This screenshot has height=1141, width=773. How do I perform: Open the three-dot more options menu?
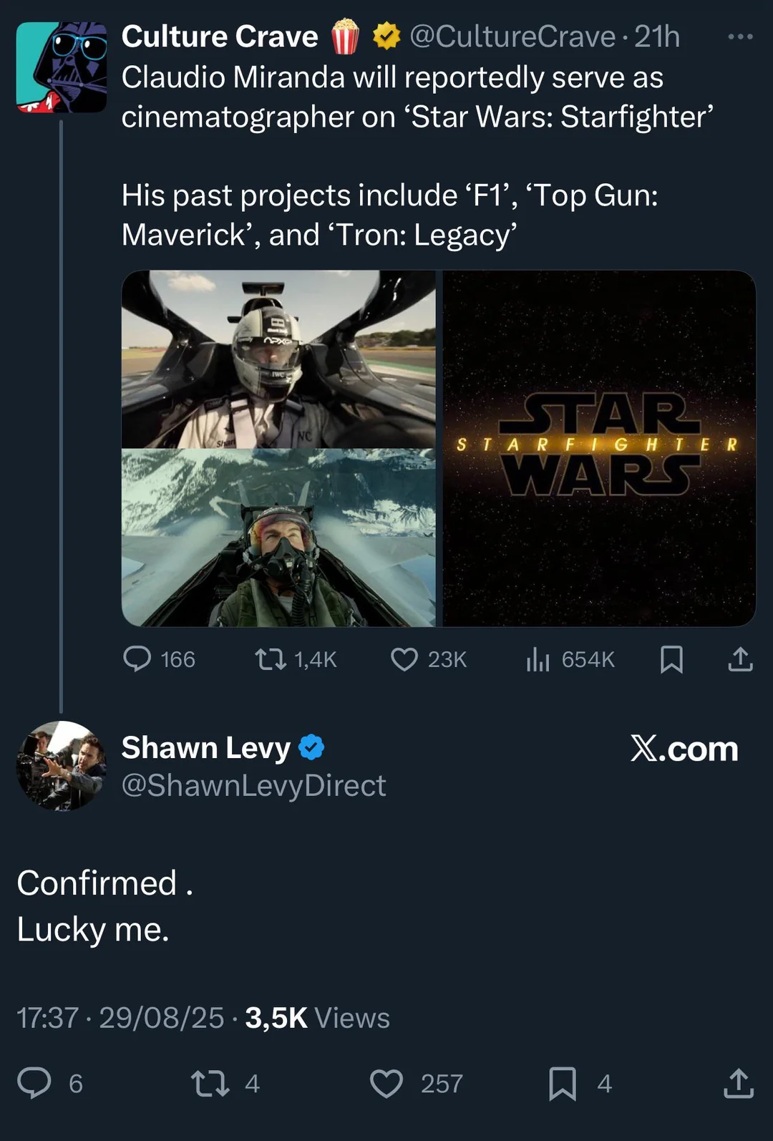click(x=740, y=37)
